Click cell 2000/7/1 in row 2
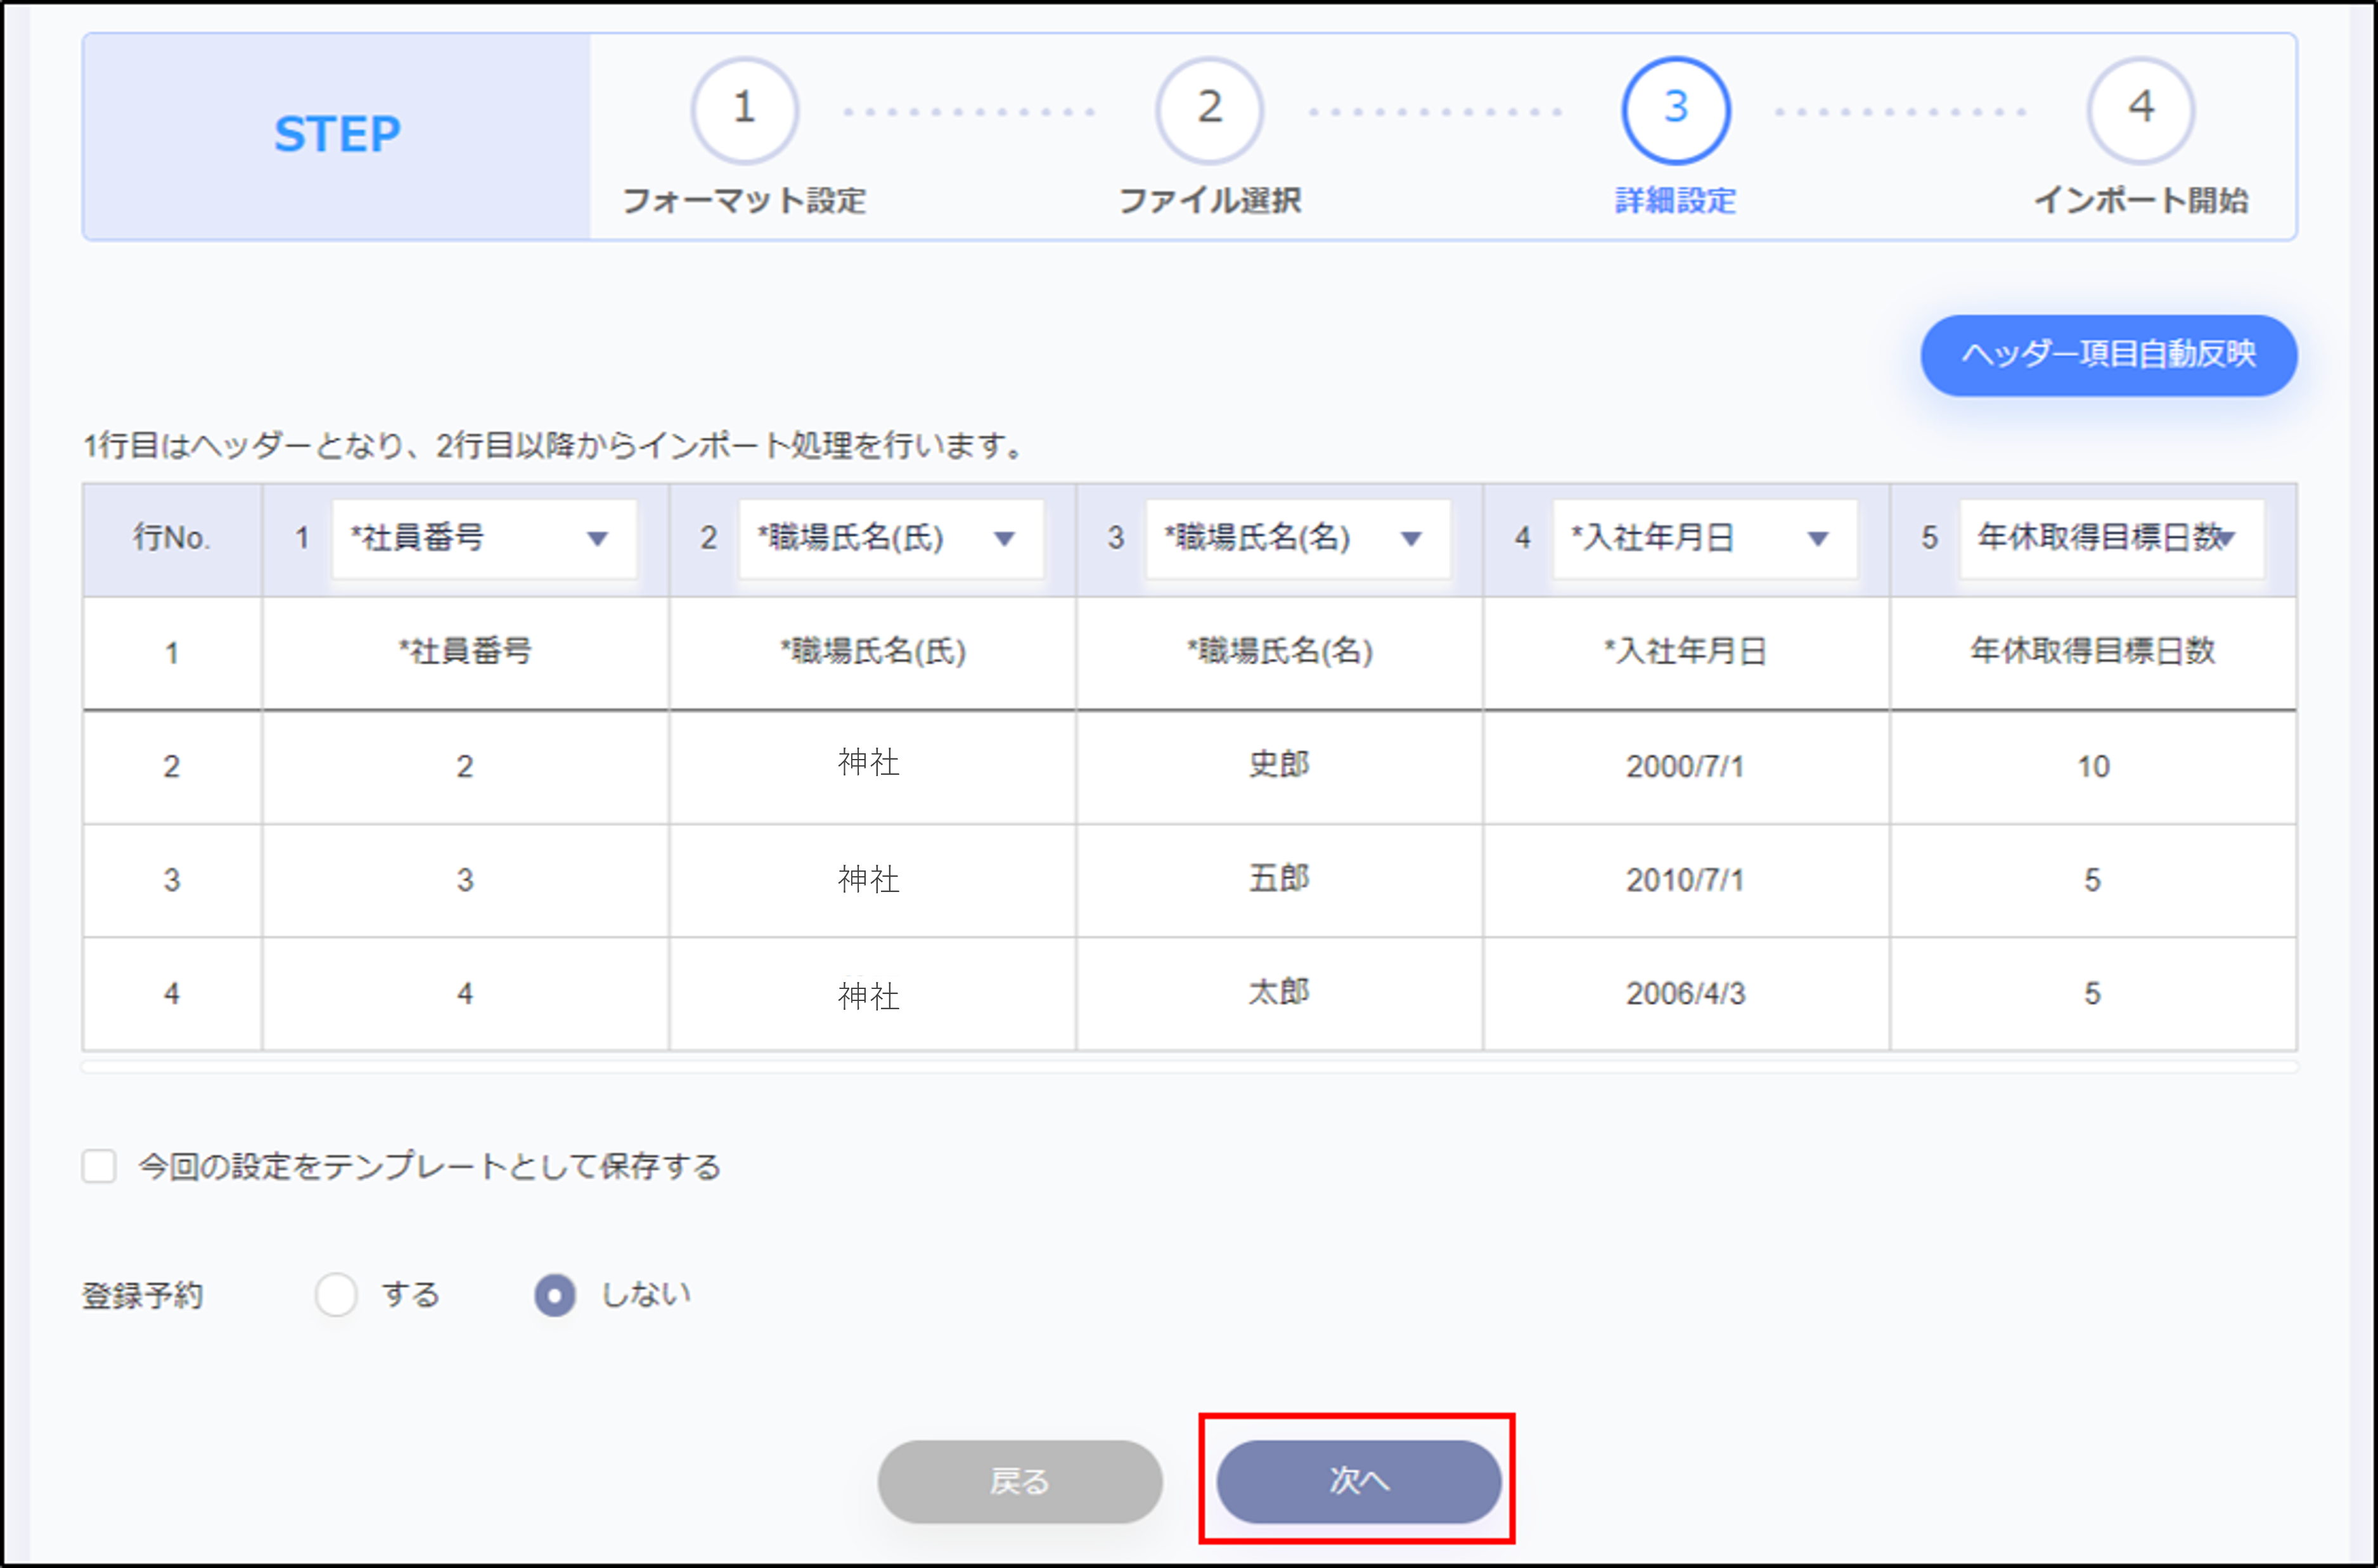 pos(1685,767)
